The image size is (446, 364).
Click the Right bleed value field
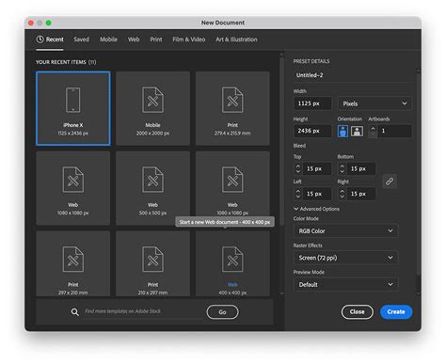(361, 194)
